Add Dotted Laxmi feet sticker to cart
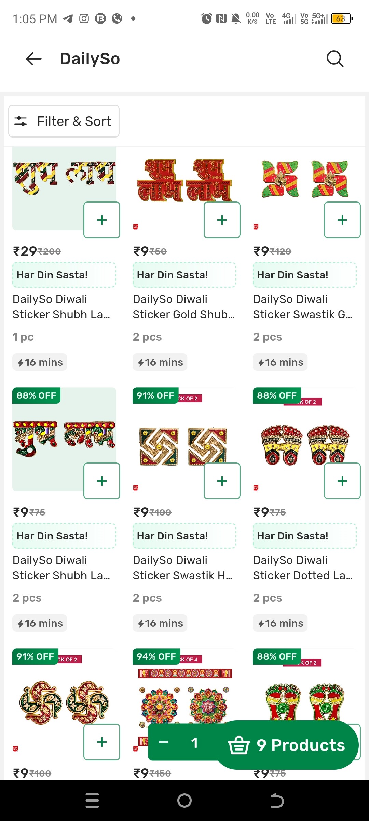This screenshot has height=821, width=369. tap(342, 481)
